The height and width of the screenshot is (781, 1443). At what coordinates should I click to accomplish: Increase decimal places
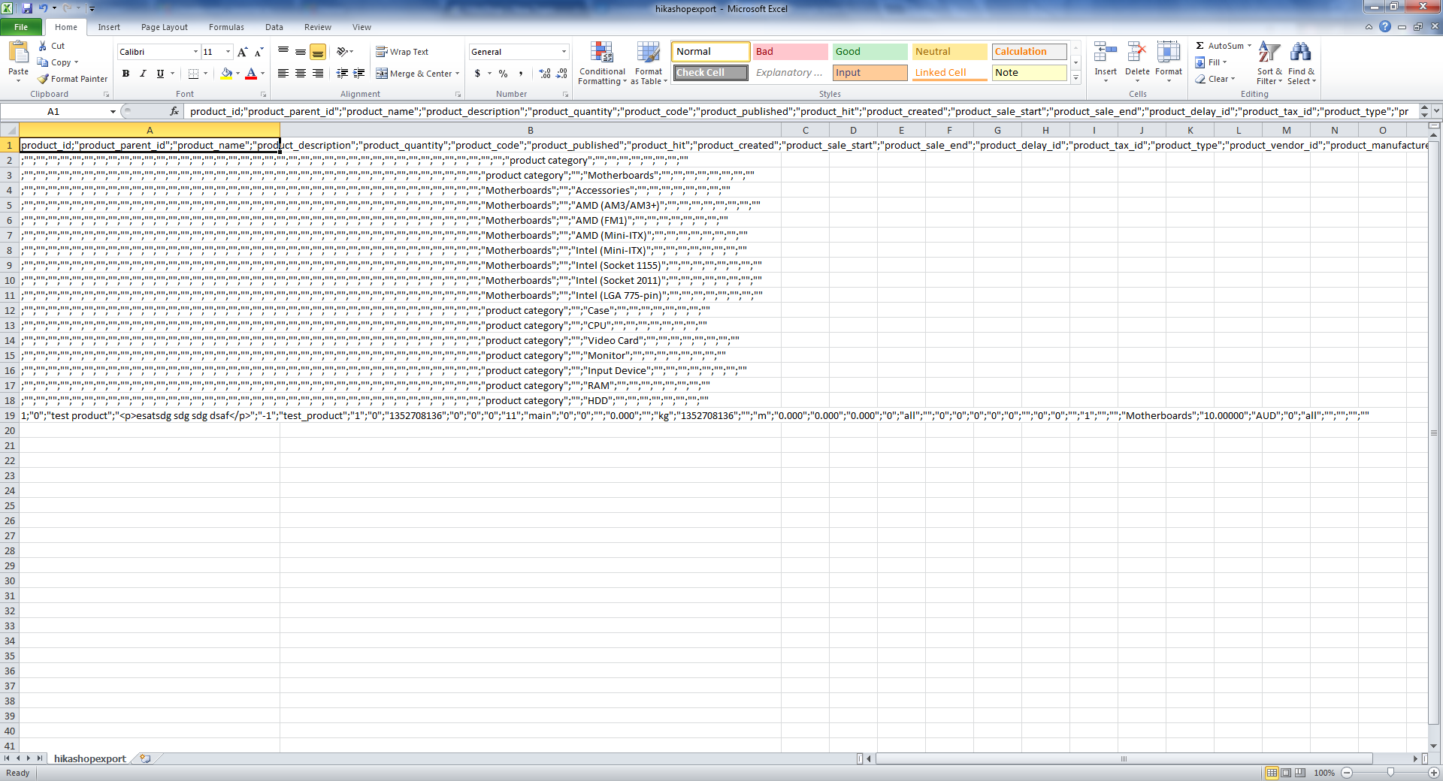(545, 74)
